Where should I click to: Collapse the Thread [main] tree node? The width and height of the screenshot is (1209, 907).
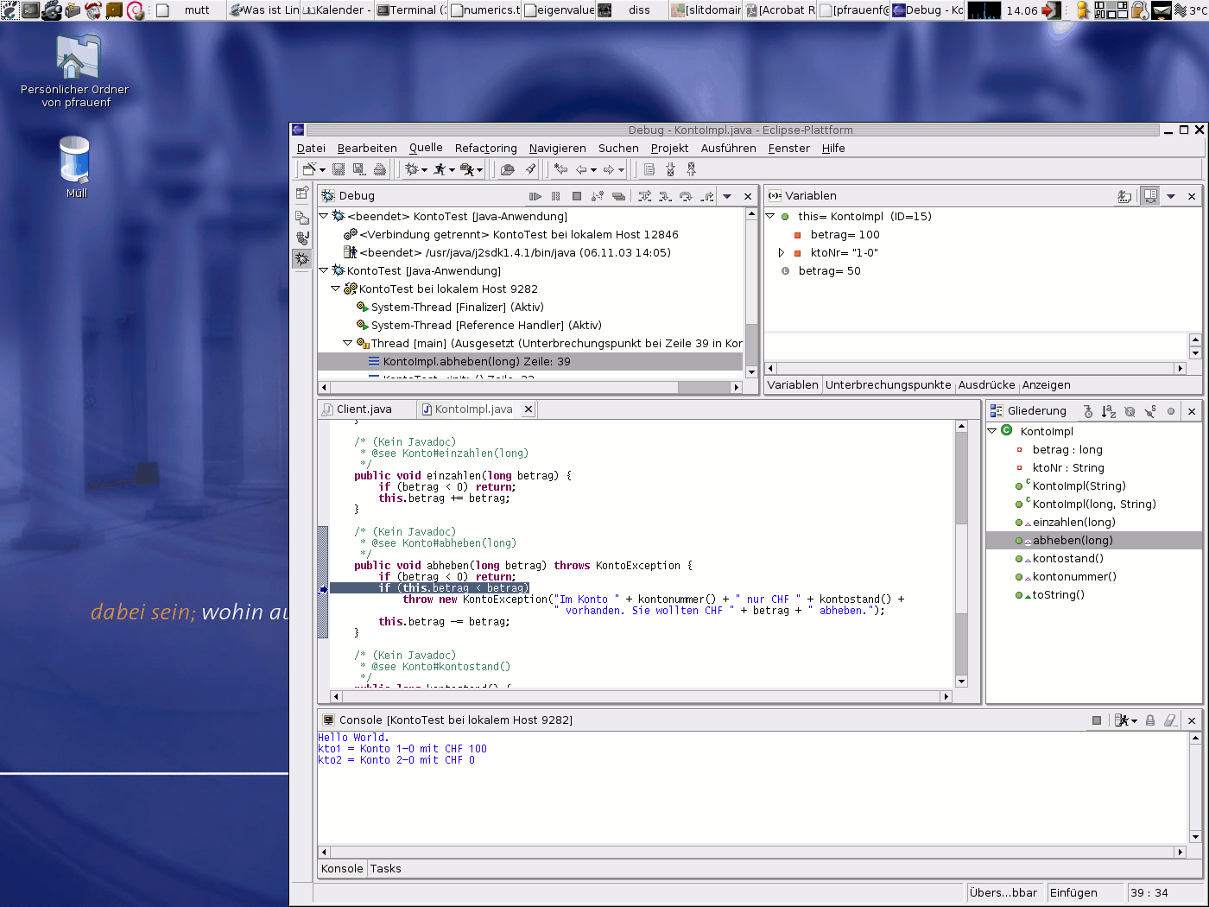348,343
